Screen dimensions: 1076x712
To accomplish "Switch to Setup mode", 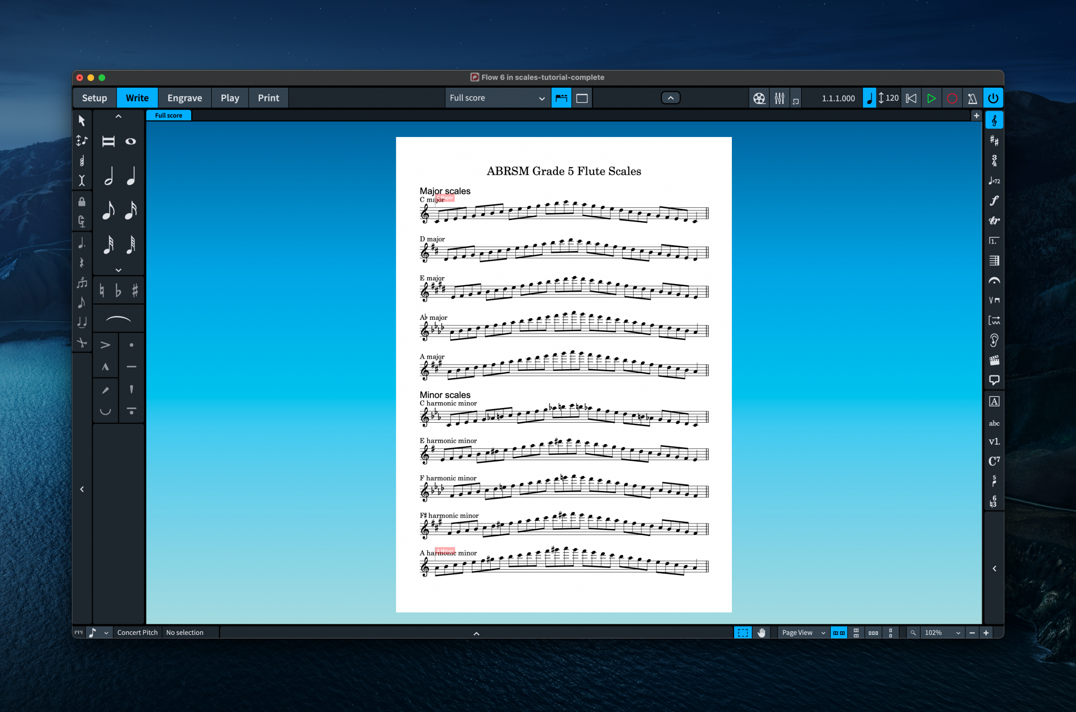I will click(x=95, y=98).
